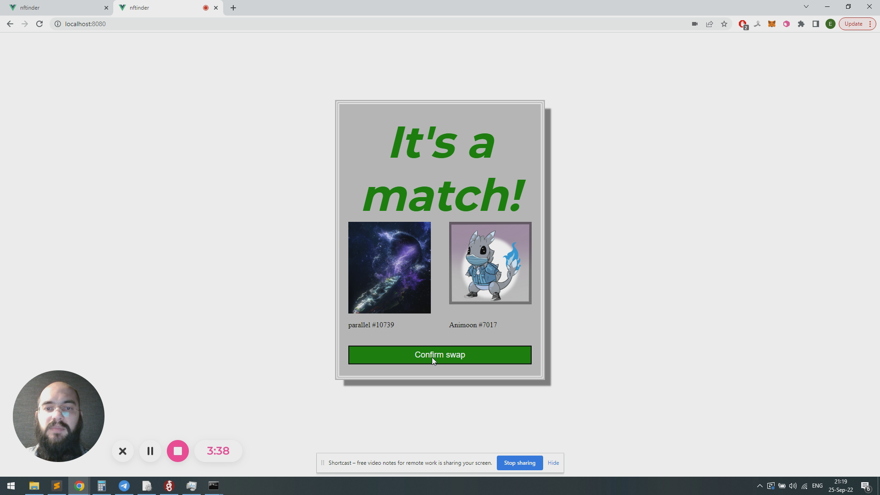Confirm the NFT swap
This screenshot has width=880, height=495.
(x=440, y=355)
